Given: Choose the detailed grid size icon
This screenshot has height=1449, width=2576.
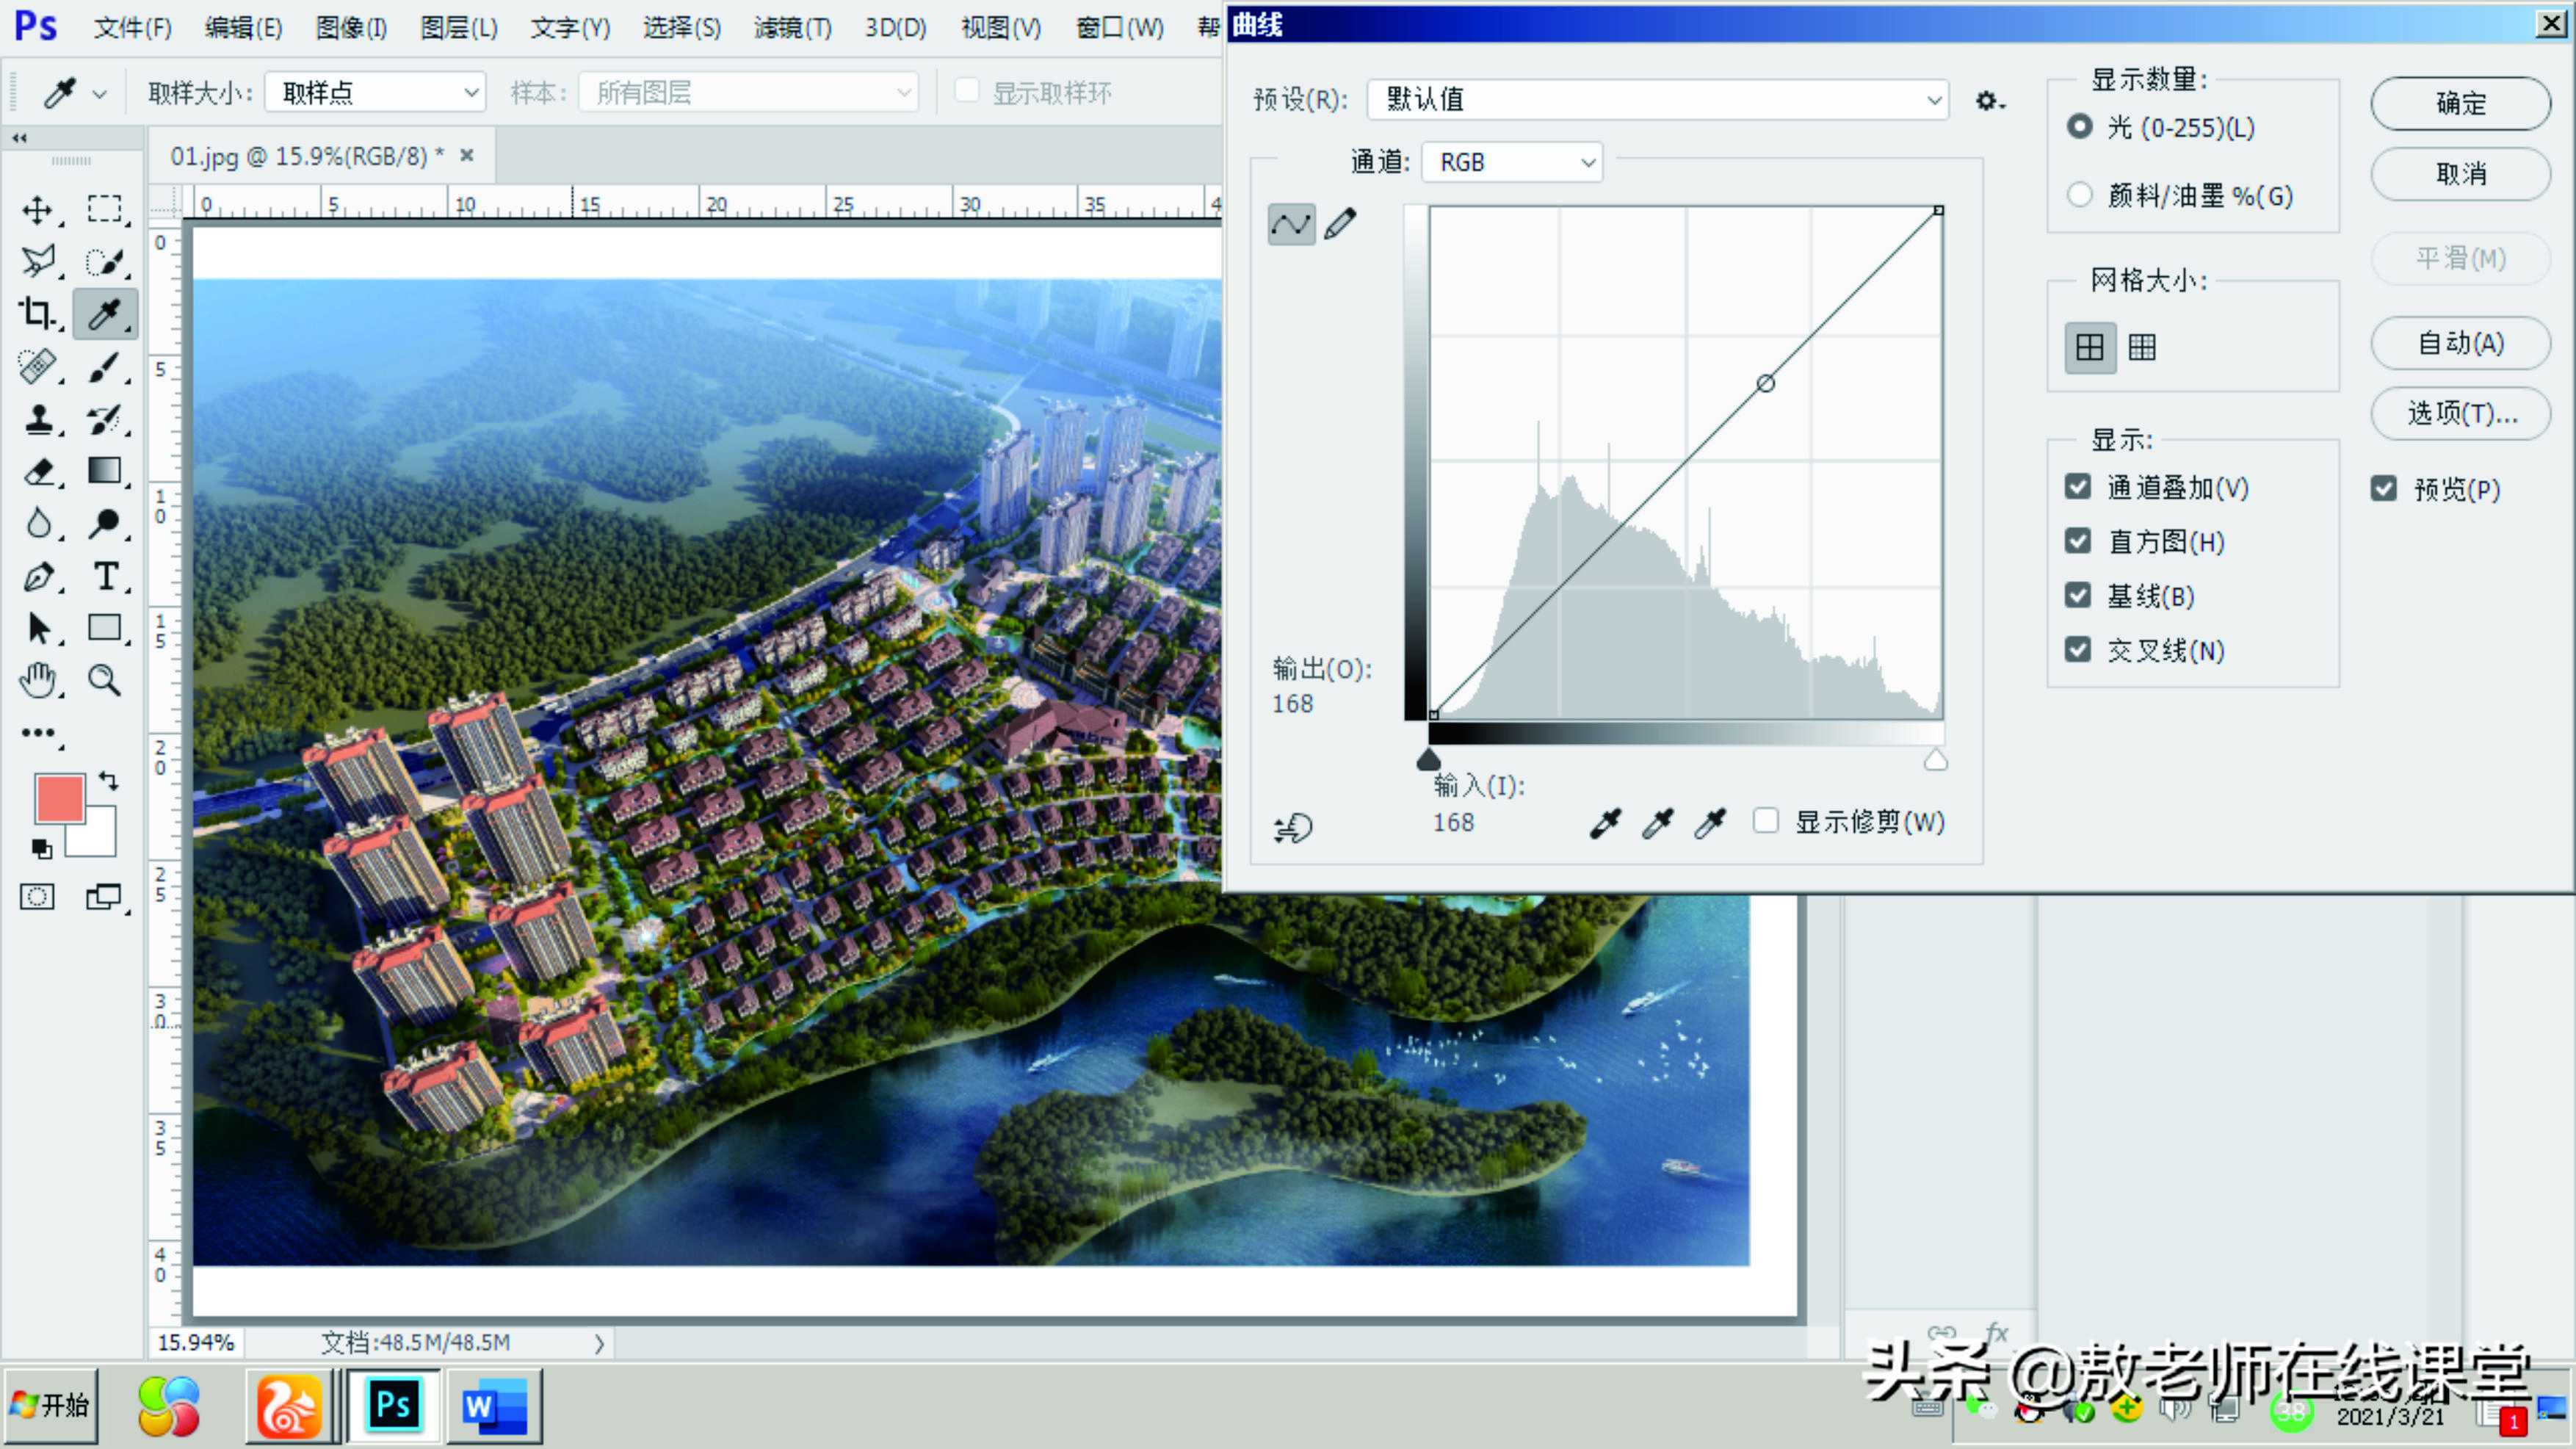Looking at the screenshot, I should 2142,347.
